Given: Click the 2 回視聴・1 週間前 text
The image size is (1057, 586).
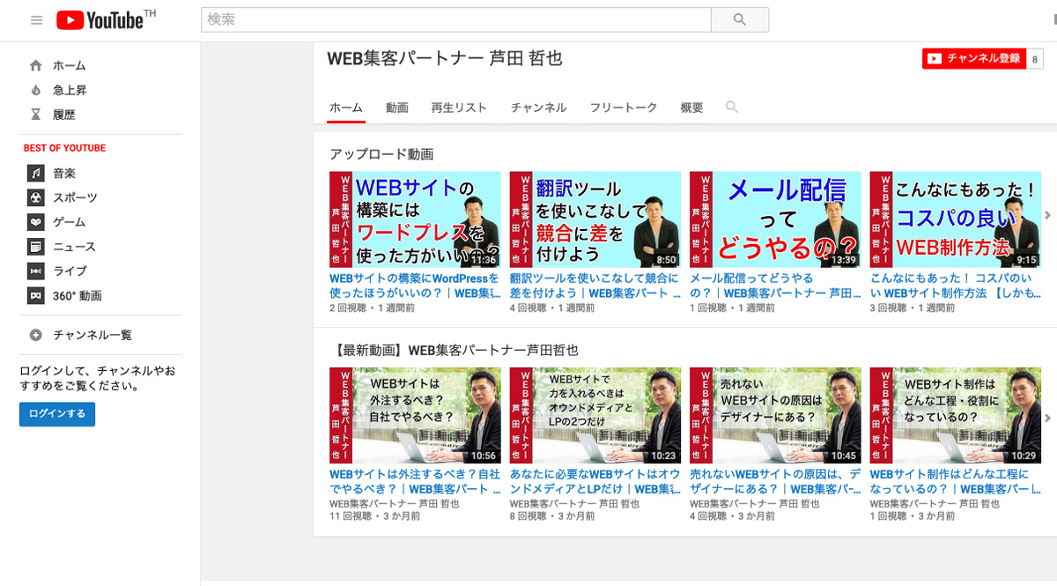Looking at the screenshot, I should click(x=372, y=308).
